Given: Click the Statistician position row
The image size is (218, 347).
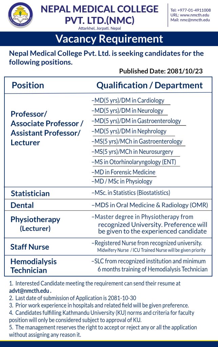Looking at the screenshot, I should 30,193.
